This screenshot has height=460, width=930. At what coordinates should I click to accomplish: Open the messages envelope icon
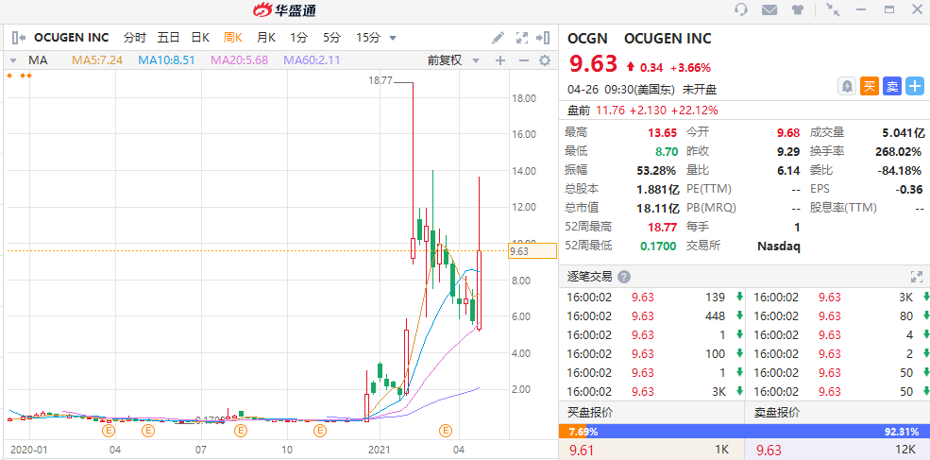coord(769,9)
